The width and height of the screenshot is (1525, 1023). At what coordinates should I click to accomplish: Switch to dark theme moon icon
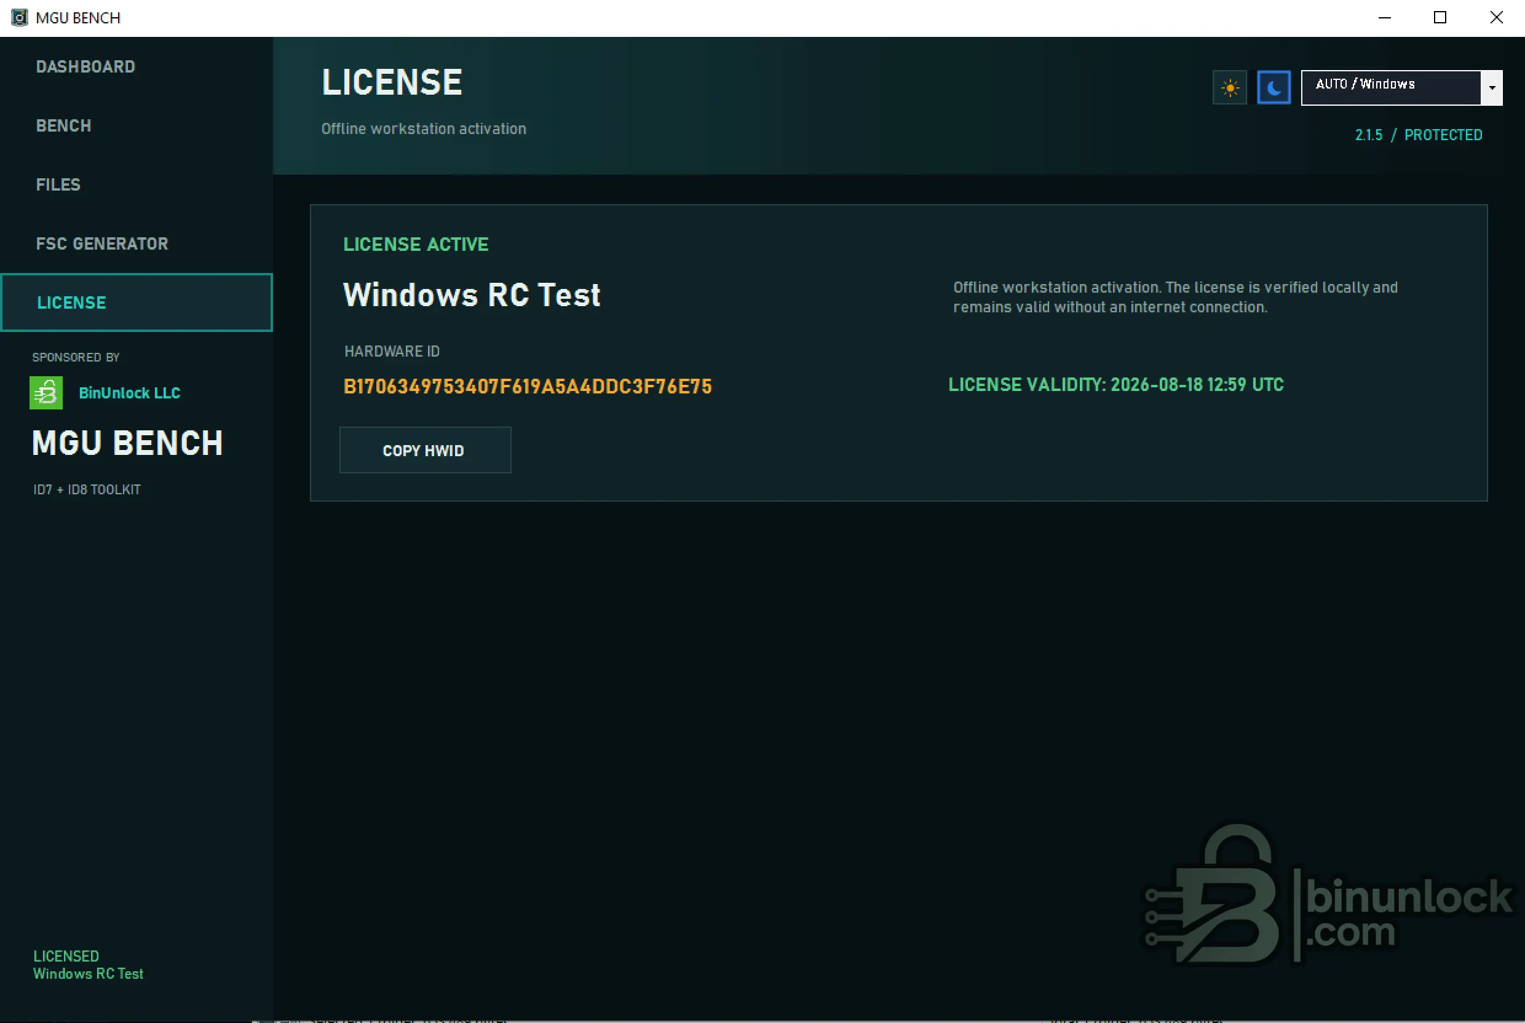1273,87
